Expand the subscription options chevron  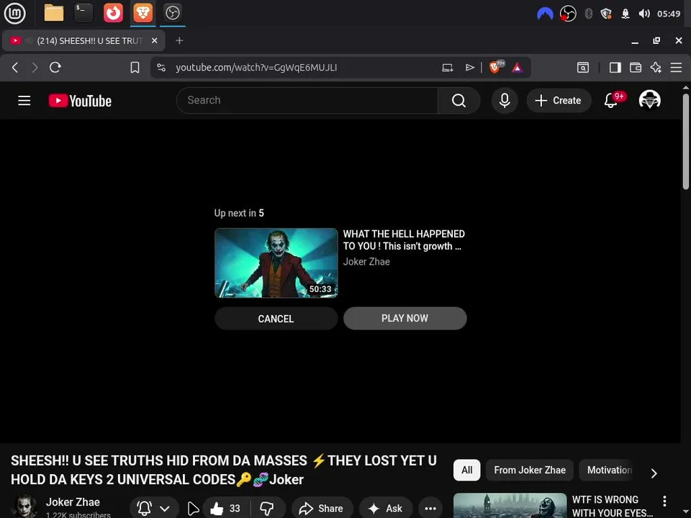[165, 509]
